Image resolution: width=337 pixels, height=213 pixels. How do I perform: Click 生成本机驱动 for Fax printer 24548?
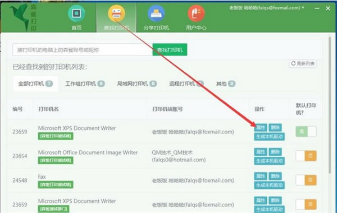click(x=269, y=185)
